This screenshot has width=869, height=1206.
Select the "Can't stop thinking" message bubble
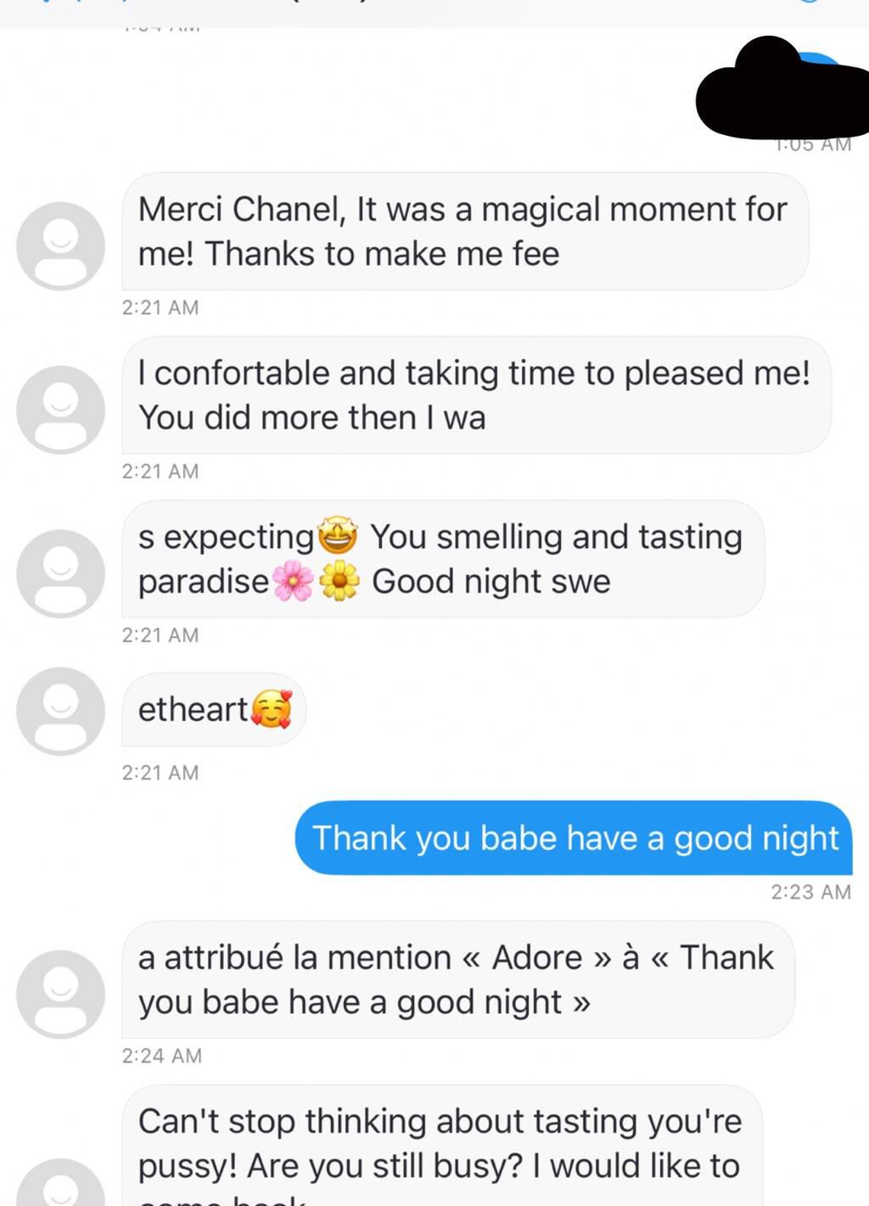(441, 1142)
